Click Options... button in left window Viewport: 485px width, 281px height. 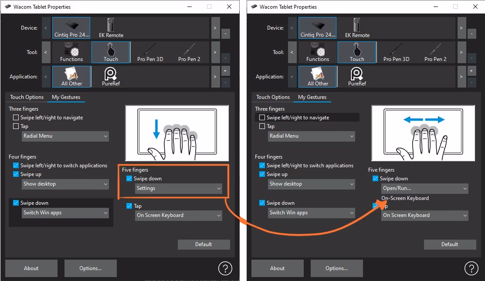click(90, 268)
